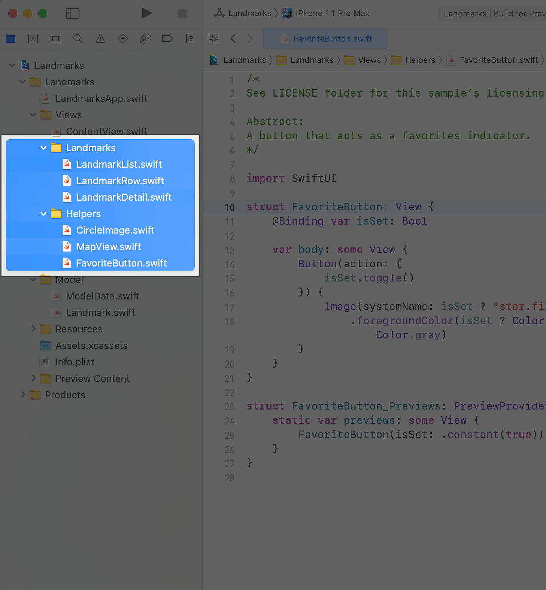The height and width of the screenshot is (590, 546).
Task: Click Landmarks project in the jump bar
Action: coord(238,60)
